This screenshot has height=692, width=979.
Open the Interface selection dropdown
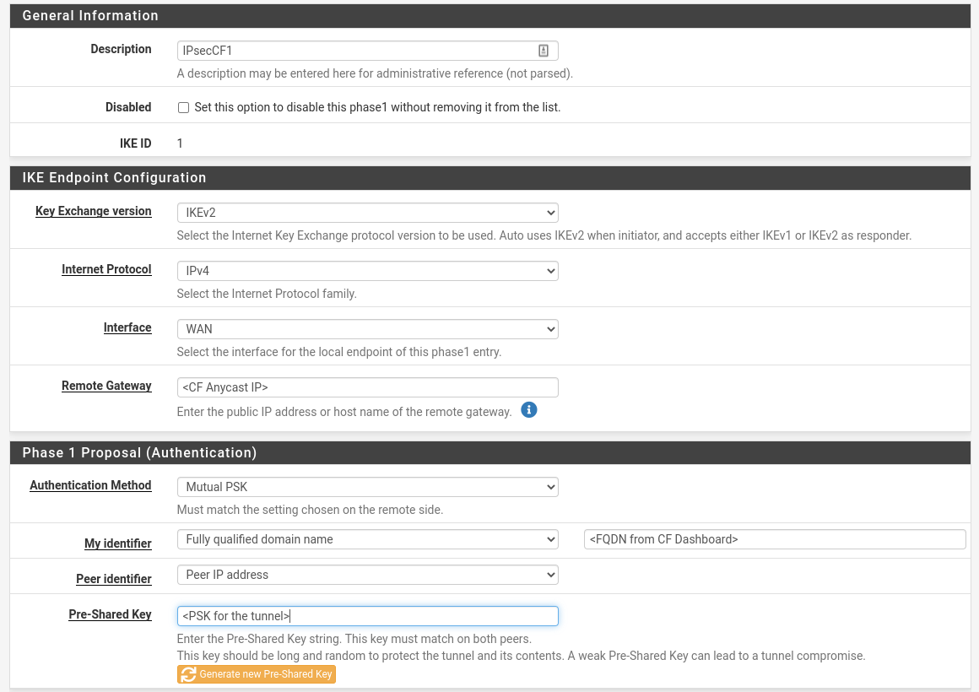pyautogui.click(x=367, y=329)
